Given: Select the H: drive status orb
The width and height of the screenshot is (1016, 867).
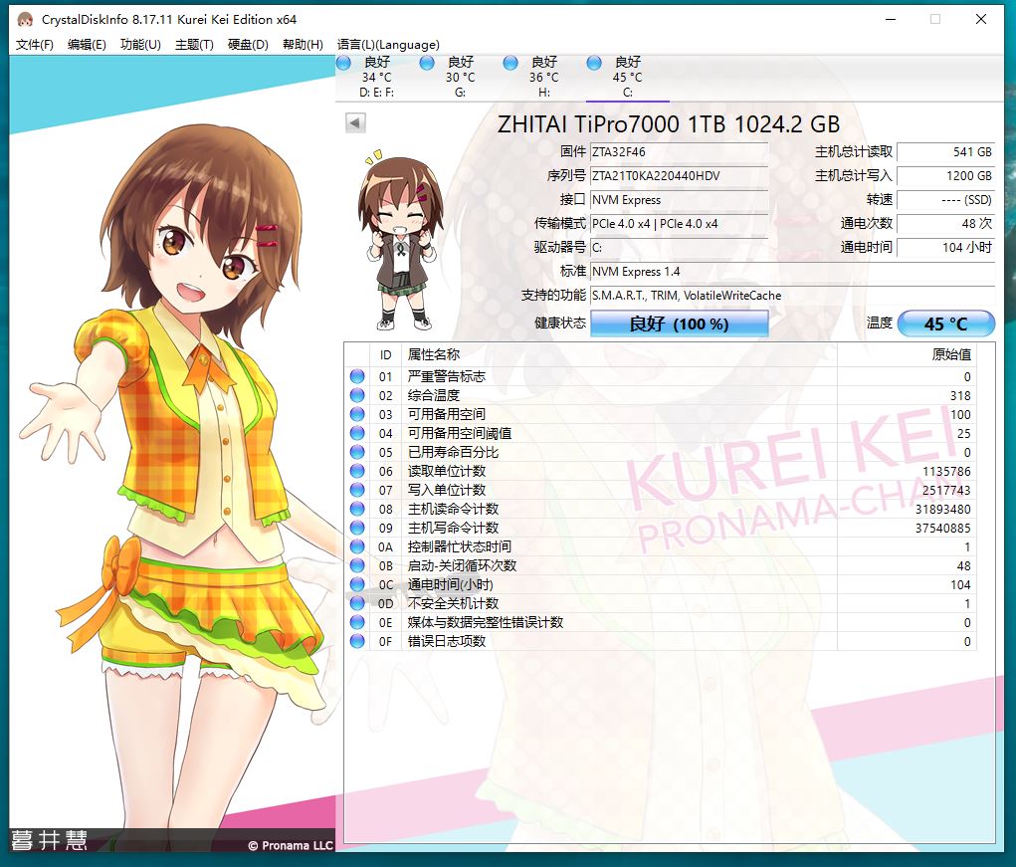Looking at the screenshot, I should (x=510, y=63).
